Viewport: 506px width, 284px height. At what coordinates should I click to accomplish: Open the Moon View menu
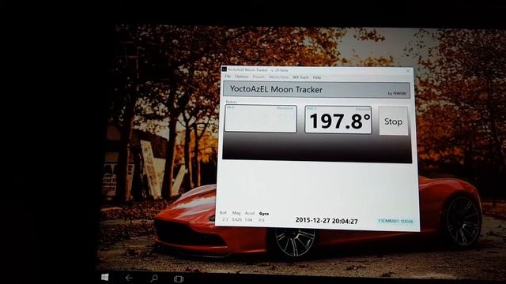pos(279,77)
